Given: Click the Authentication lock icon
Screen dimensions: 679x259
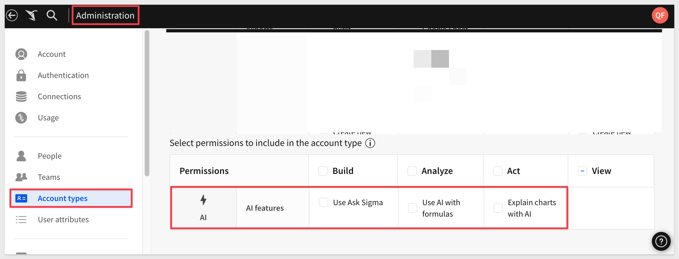Looking at the screenshot, I should [21, 75].
